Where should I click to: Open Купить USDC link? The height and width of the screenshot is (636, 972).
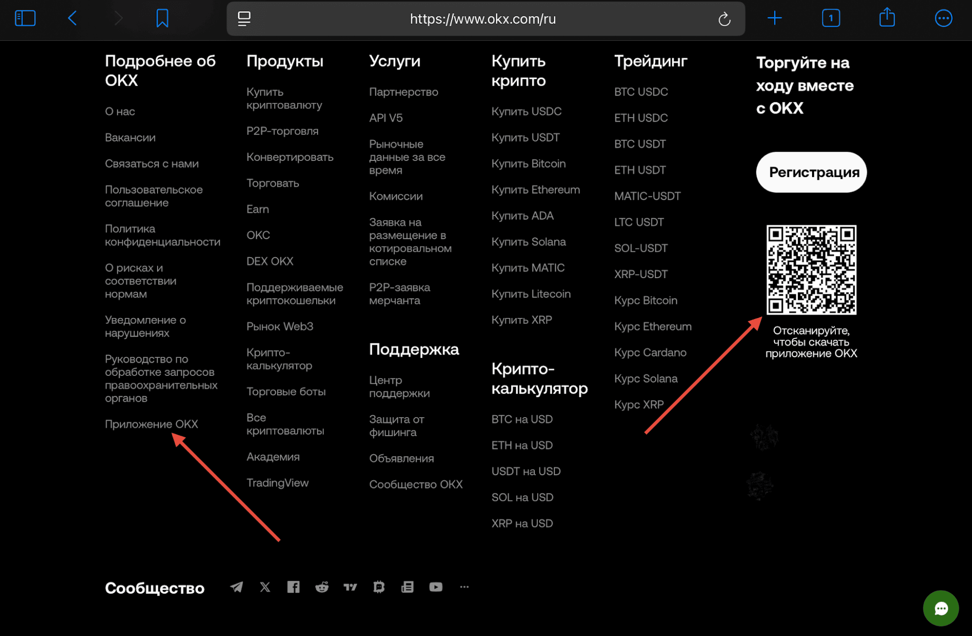pos(526,111)
